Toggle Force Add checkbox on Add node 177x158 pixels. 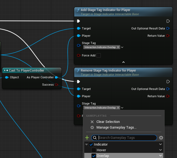coord(99,55)
